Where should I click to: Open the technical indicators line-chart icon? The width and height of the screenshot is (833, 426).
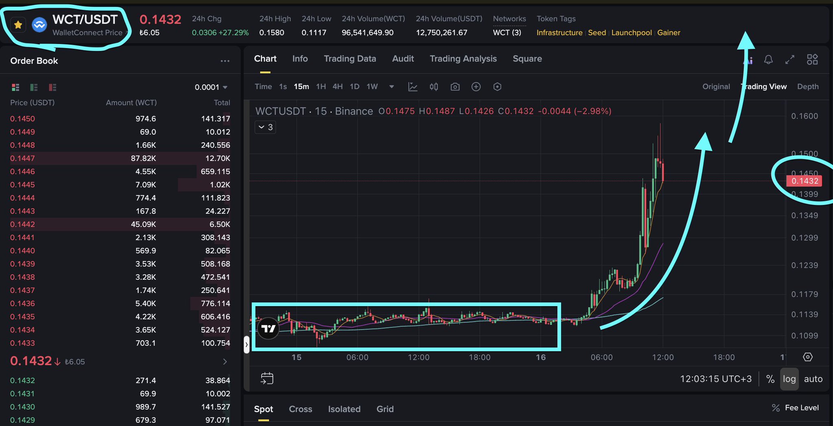click(413, 87)
